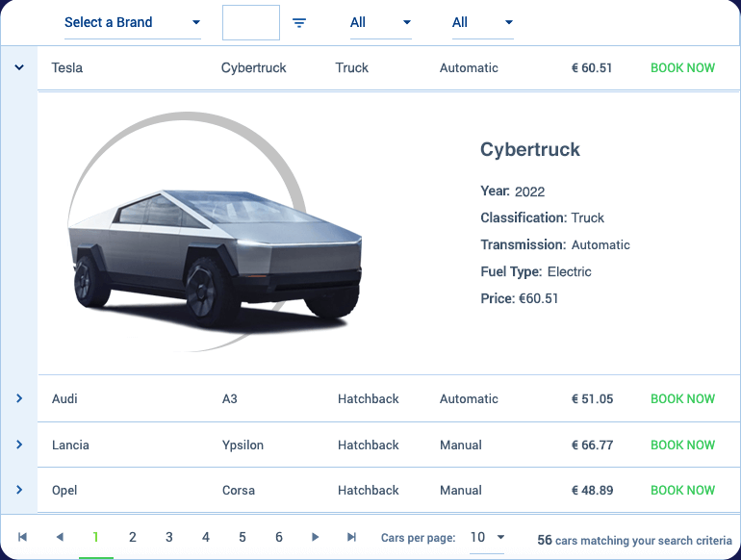Open the filter operator menu icon
This screenshot has width=741, height=560.
point(299,23)
